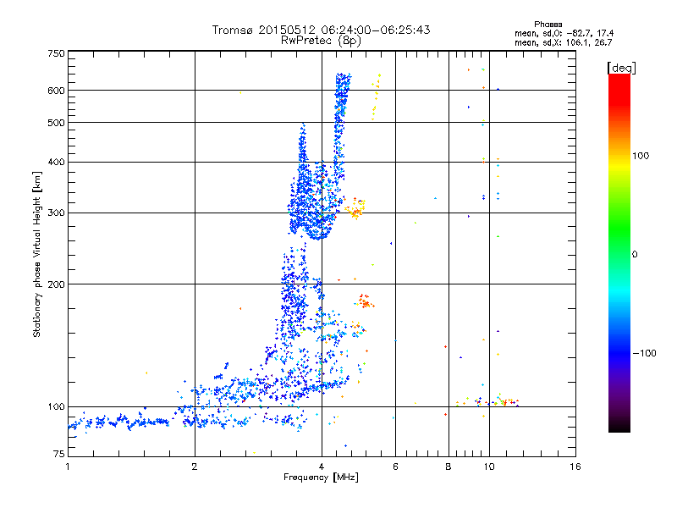Click x-axis tick label '10'
Image resolution: width=677 pixels, height=508 pixels.
[x=489, y=467]
